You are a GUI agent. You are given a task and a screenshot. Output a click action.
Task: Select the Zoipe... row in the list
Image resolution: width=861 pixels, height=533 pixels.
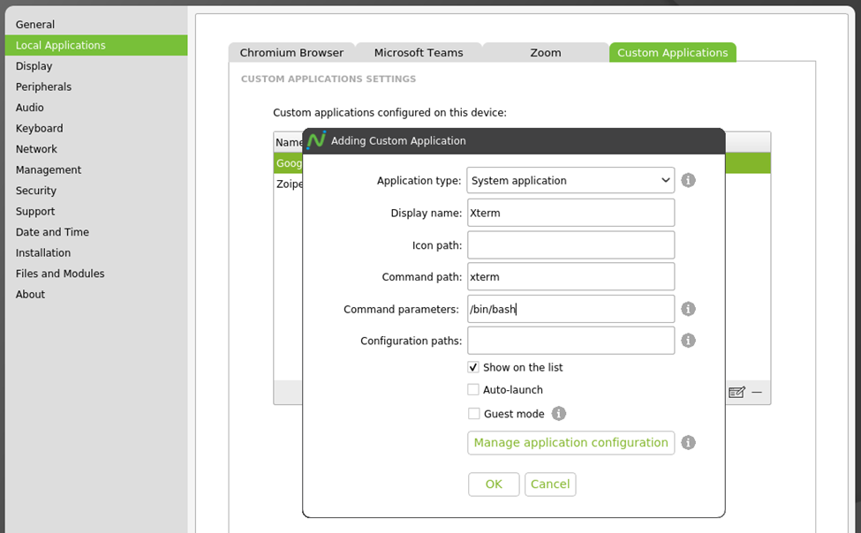(x=288, y=184)
